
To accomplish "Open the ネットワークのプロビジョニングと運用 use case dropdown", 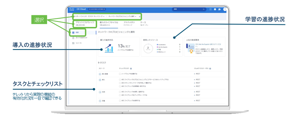I will (122, 16).
